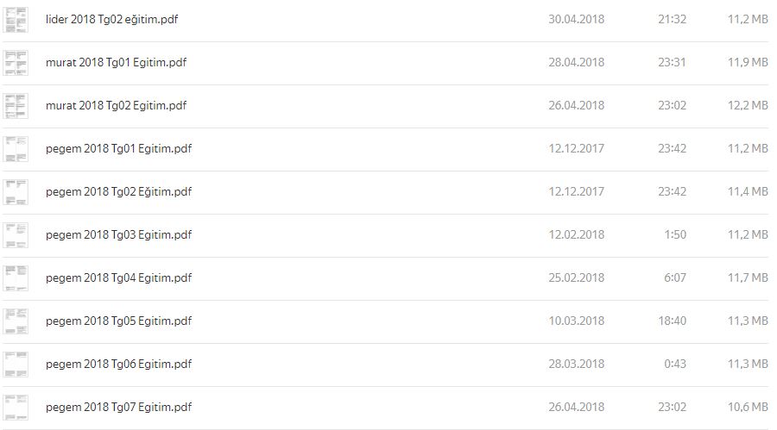Select murat 2018 Tg01 Egitim.pdf thumbnail

pos(16,63)
